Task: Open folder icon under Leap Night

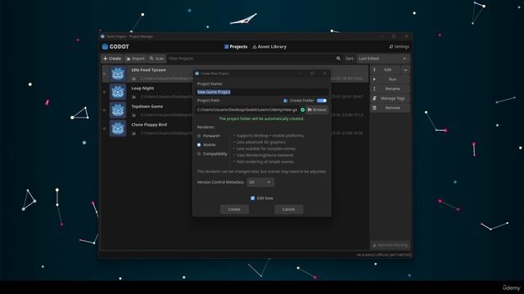Action: click(x=133, y=97)
